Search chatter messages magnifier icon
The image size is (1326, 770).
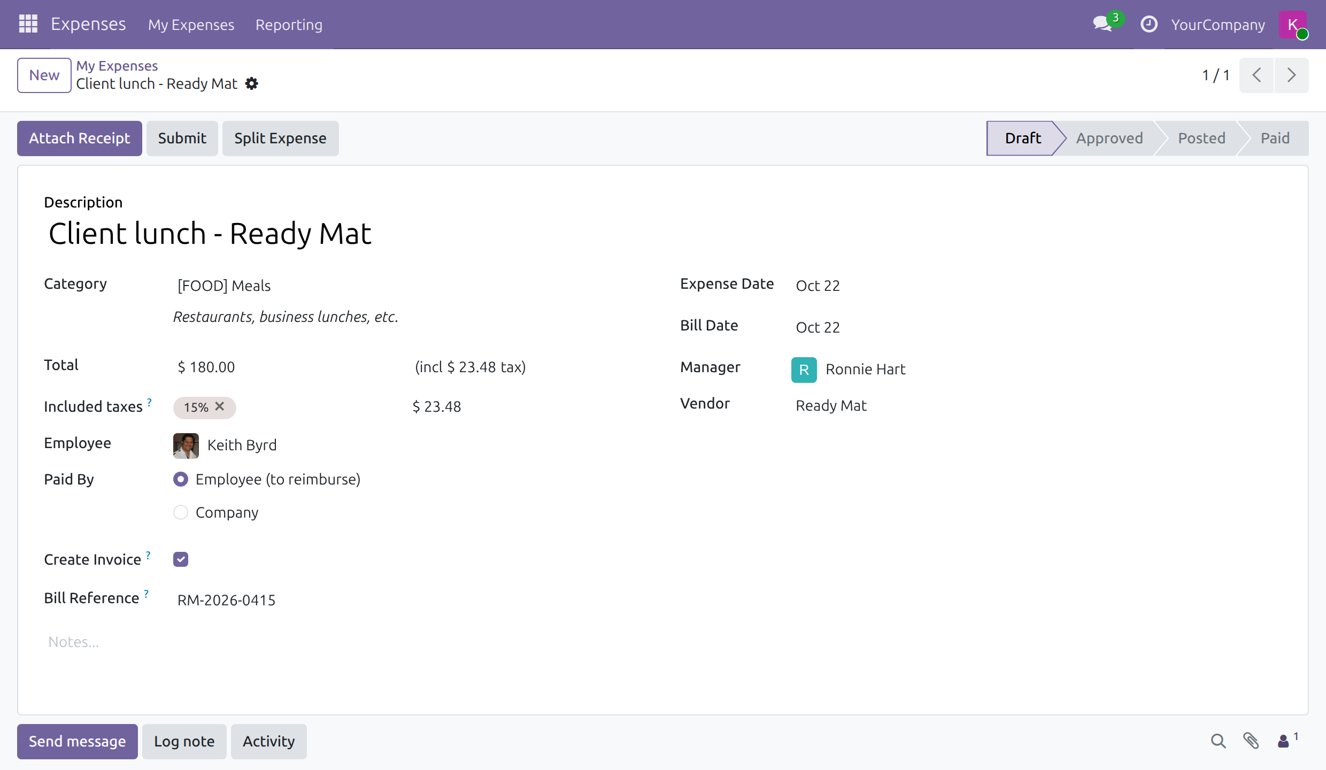[1218, 741]
